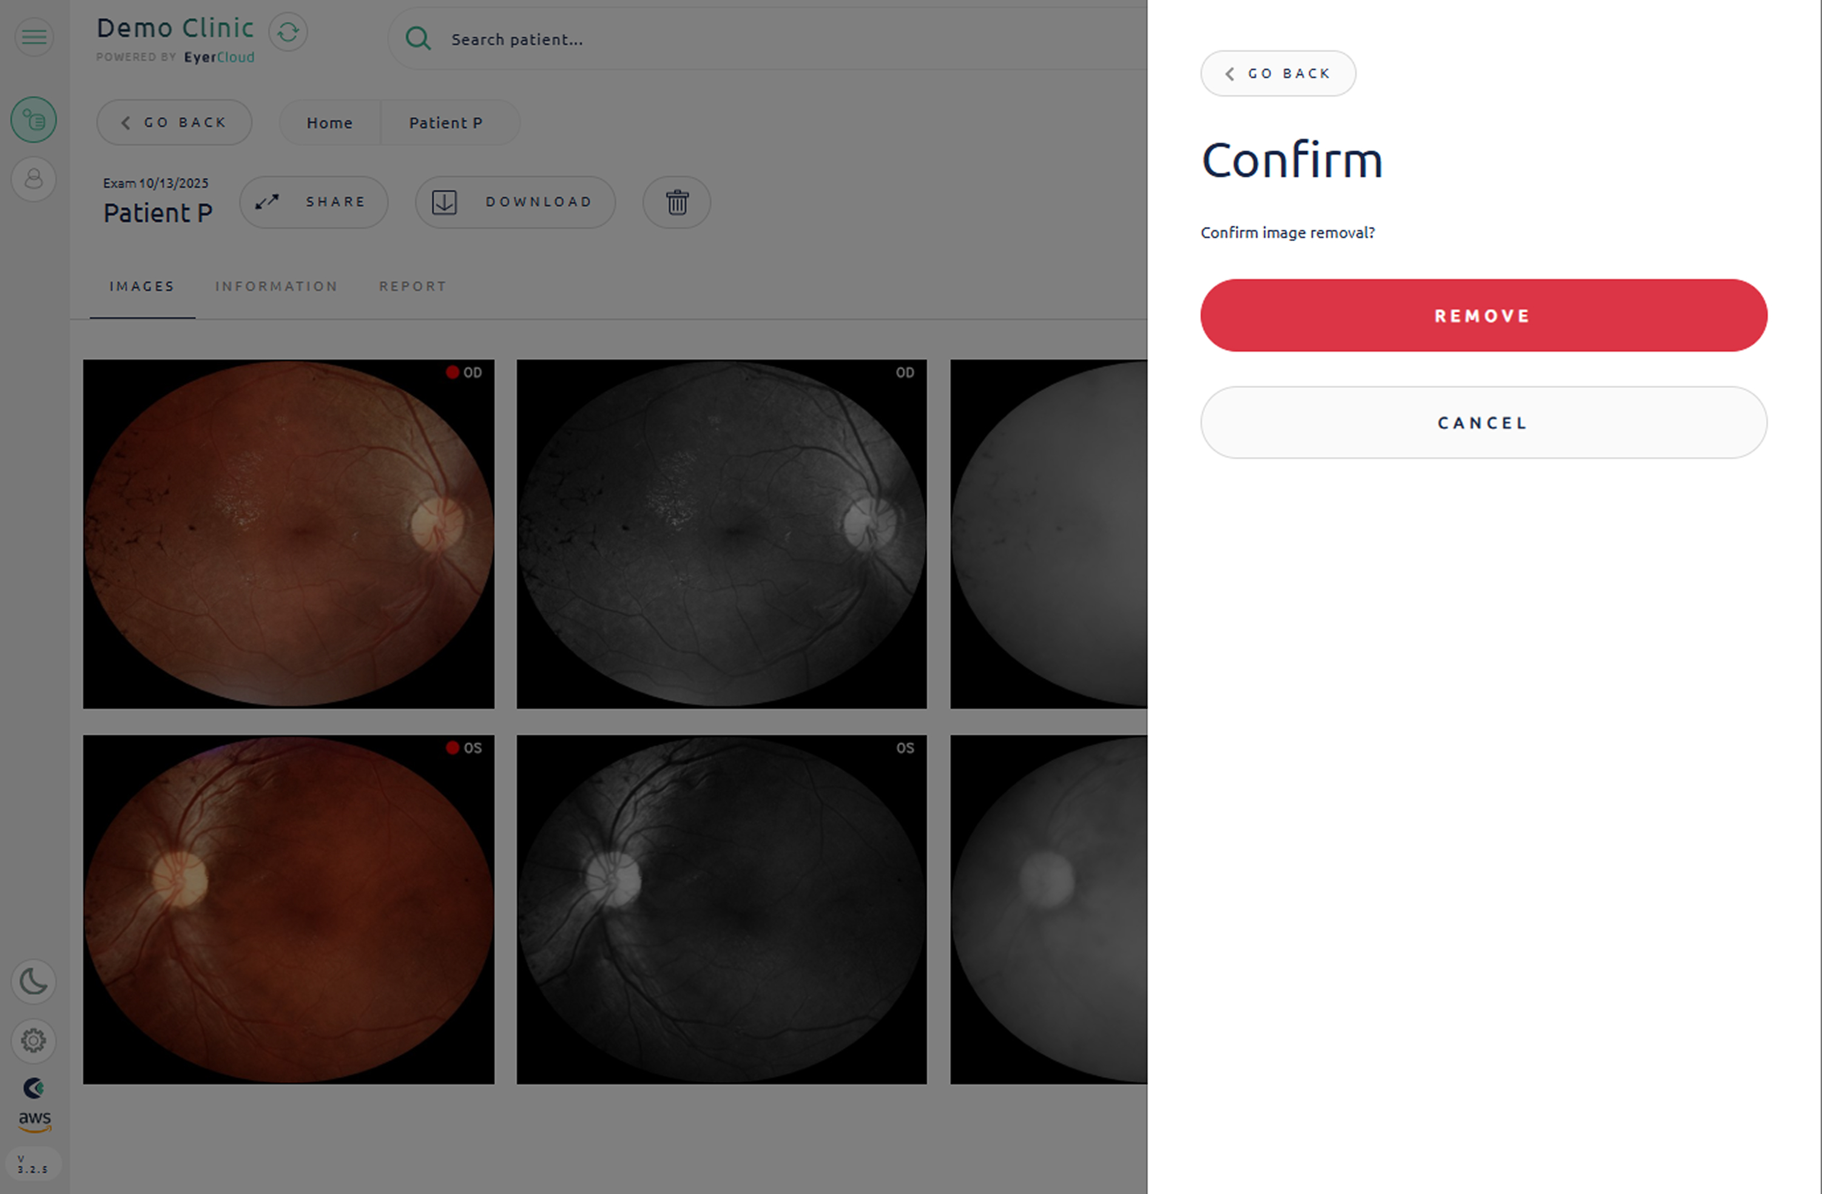Click main page Go Back button
This screenshot has width=1822, height=1194.
(174, 123)
